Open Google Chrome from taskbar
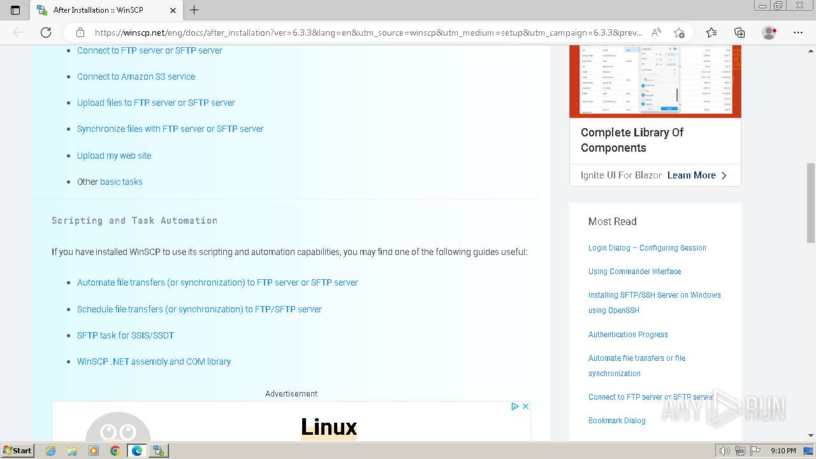 [115, 451]
